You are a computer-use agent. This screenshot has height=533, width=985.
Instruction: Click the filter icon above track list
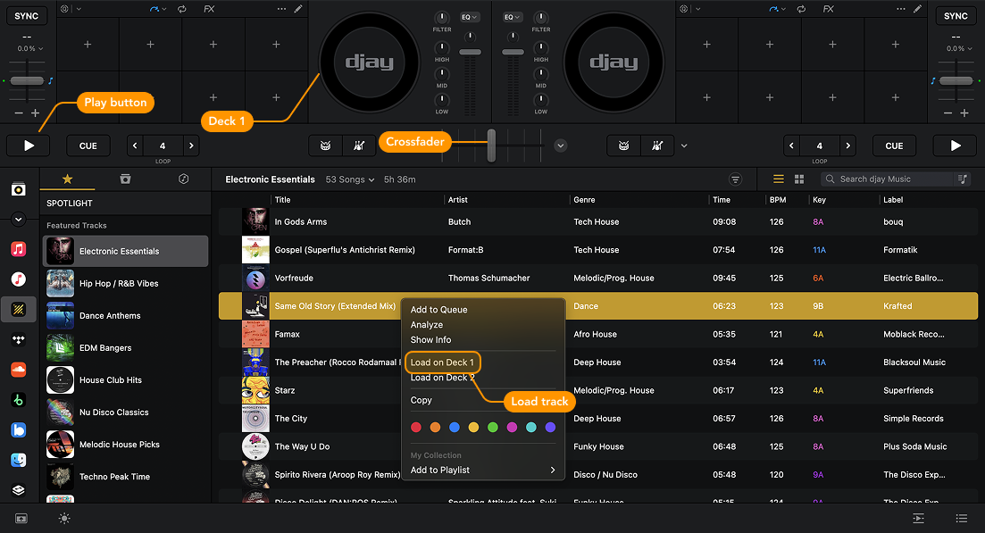735,179
